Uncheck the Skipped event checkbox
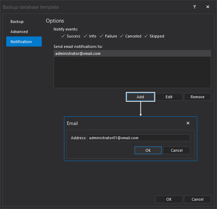This screenshot has height=209, width=217. 146,36
